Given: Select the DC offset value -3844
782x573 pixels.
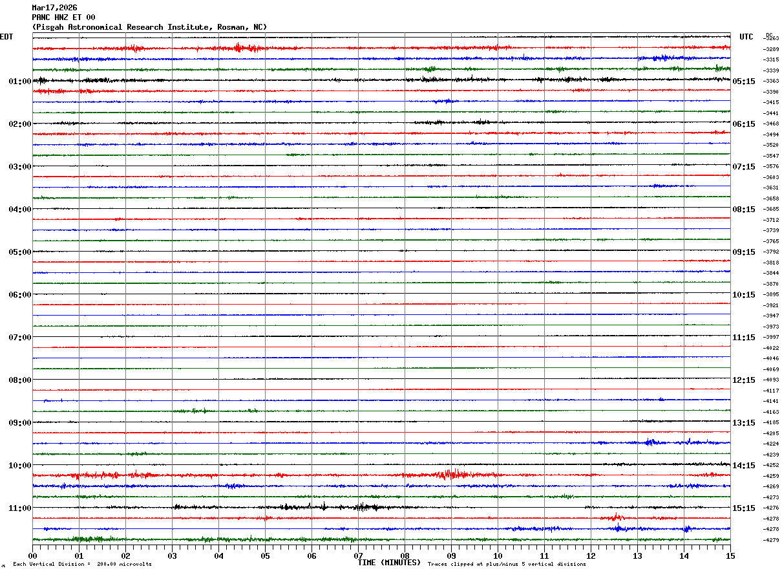Looking at the screenshot, I should pos(771,273).
